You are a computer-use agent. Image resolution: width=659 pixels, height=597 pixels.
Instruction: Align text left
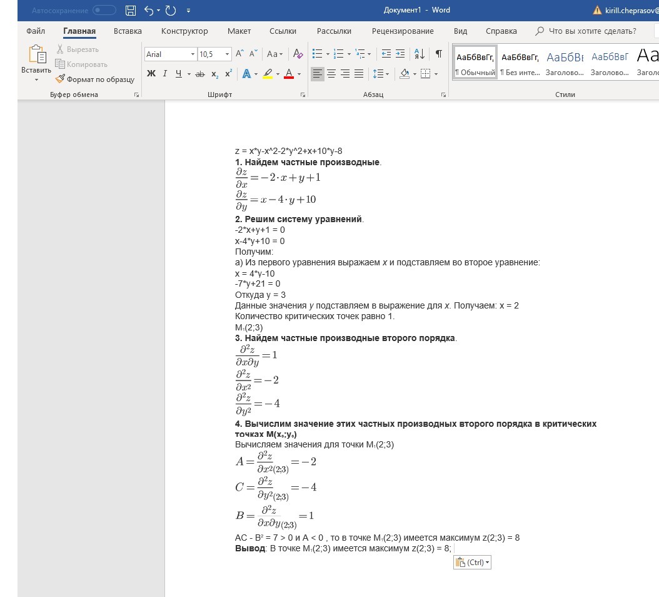[318, 74]
